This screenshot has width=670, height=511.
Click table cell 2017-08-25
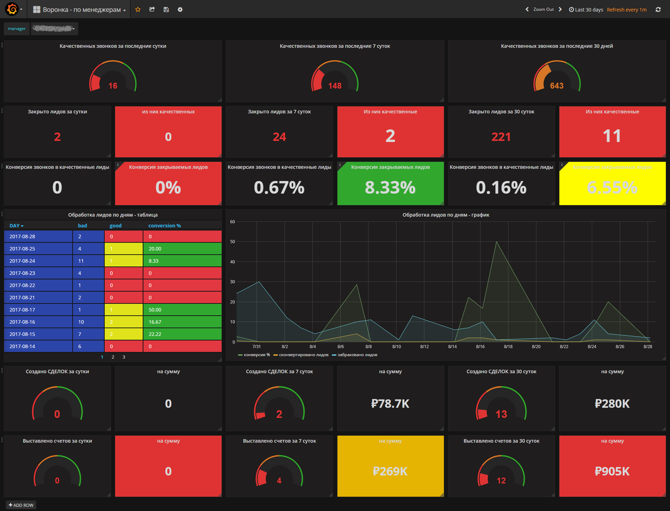38,249
